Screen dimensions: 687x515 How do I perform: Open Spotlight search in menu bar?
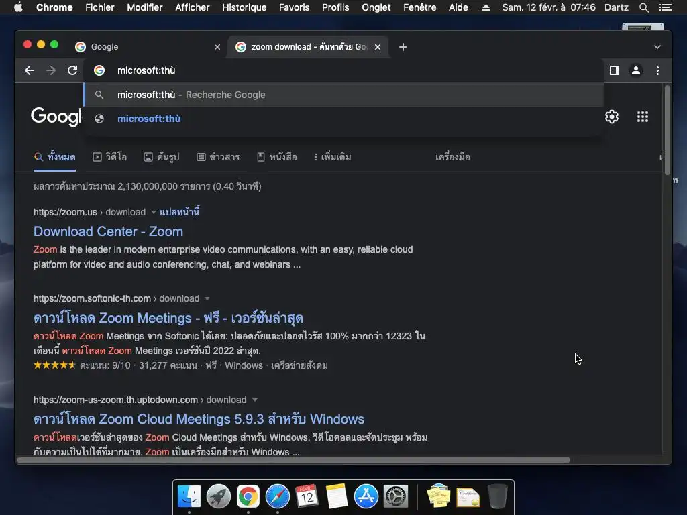click(643, 7)
